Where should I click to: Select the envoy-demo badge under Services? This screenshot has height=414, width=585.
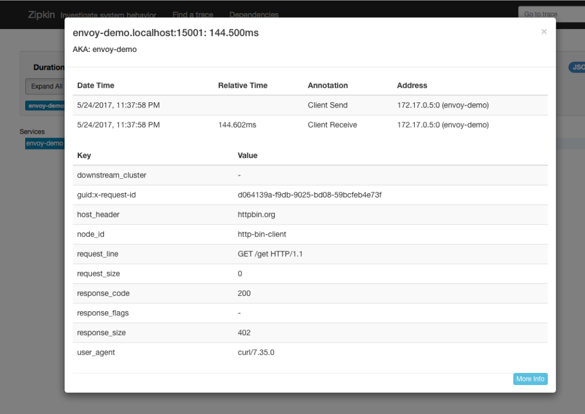[45, 143]
